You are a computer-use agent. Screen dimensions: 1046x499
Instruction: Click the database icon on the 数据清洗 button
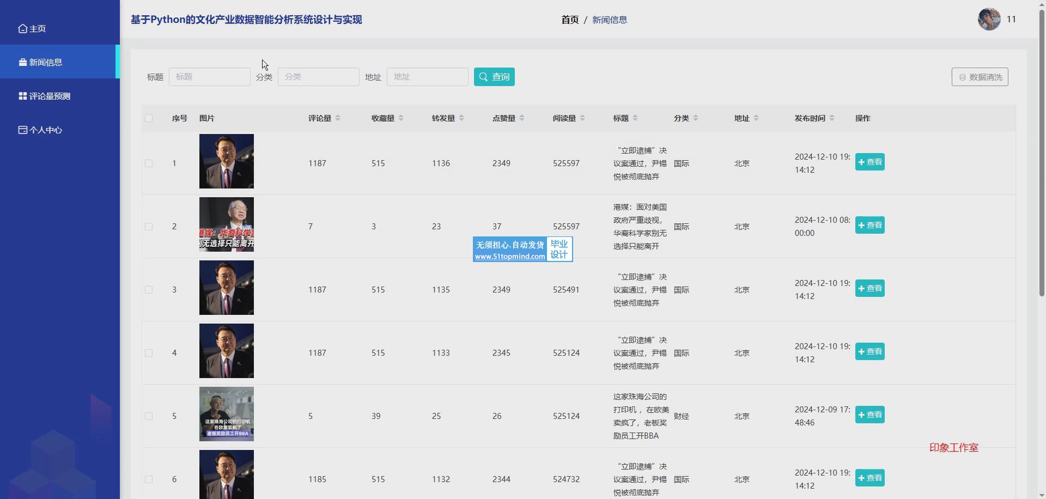click(x=962, y=77)
